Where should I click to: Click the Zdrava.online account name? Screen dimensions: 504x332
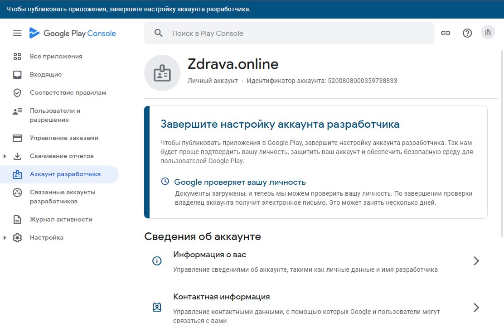tap(233, 64)
